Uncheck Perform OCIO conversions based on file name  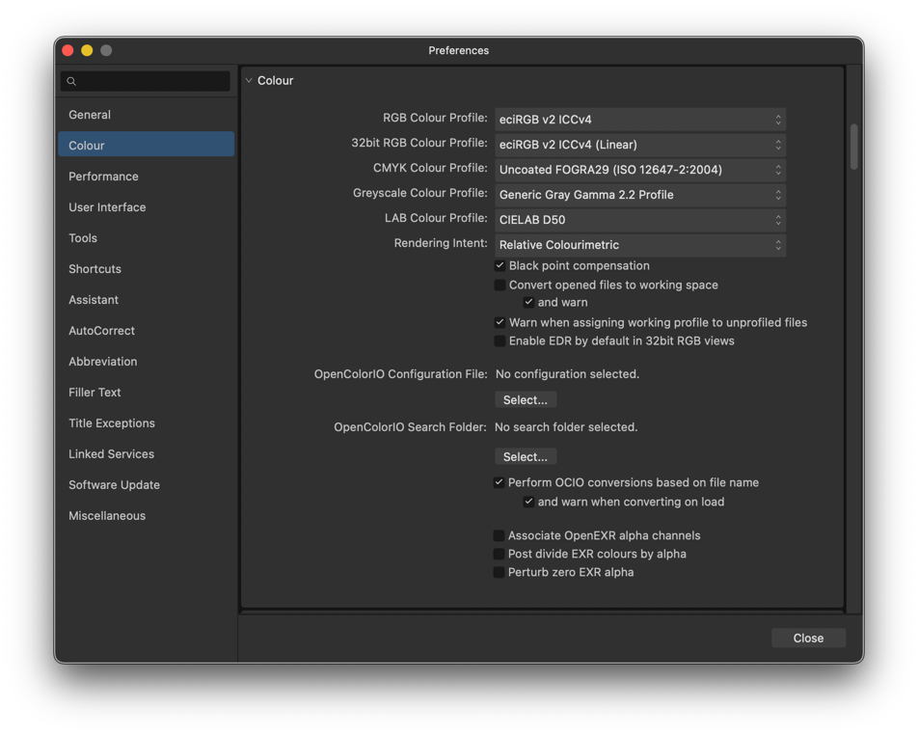coord(499,482)
